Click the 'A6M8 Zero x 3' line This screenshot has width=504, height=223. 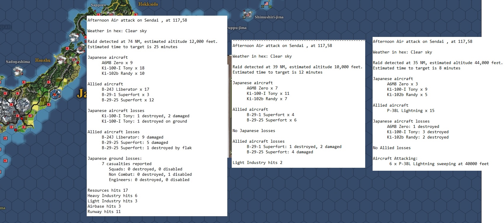tap(402, 84)
